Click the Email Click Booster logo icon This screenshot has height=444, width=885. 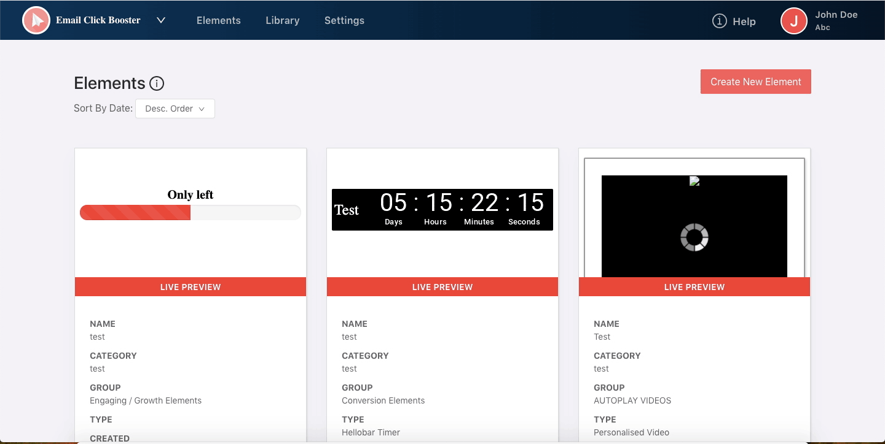click(x=36, y=21)
